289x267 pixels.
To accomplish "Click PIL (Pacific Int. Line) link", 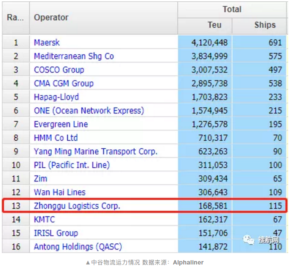I will (x=72, y=165).
